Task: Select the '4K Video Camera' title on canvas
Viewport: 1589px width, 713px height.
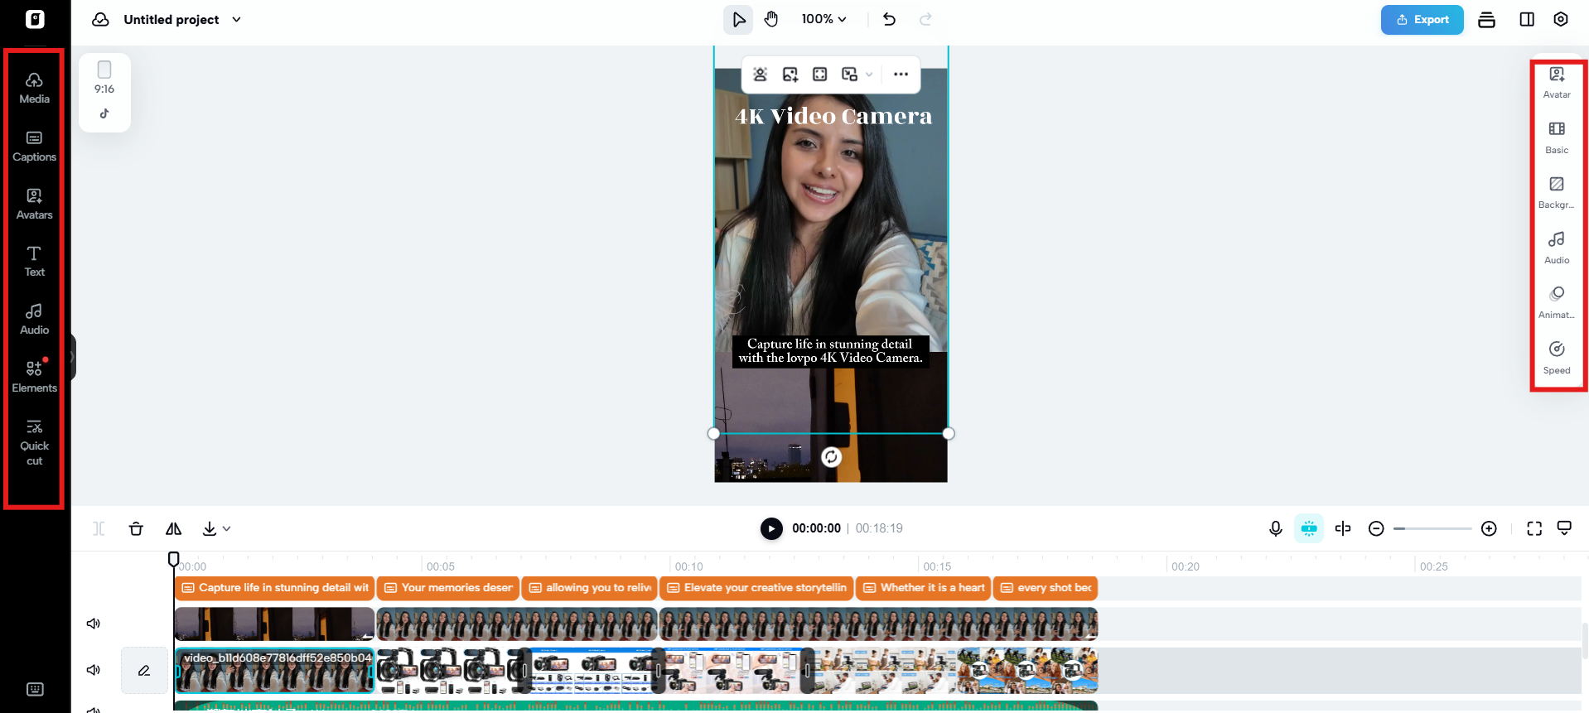Action: click(833, 116)
